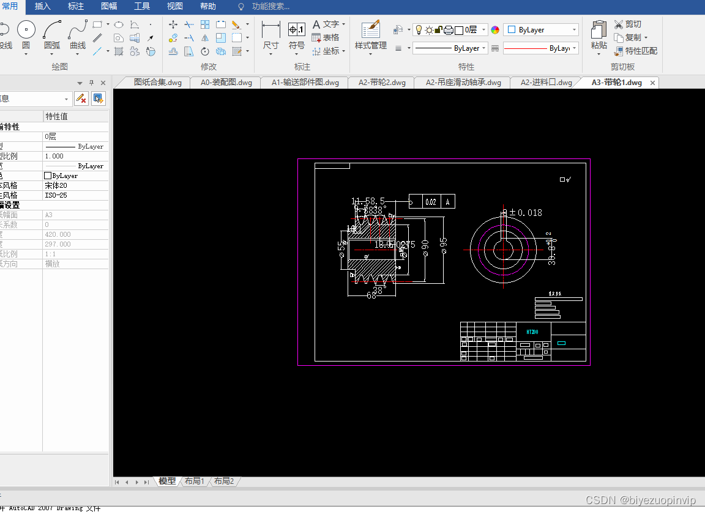The width and height of the screenshot is (705, 512).
Task: Click the 表格 table button
Action: pyautogui.click(x=326, y=38)
